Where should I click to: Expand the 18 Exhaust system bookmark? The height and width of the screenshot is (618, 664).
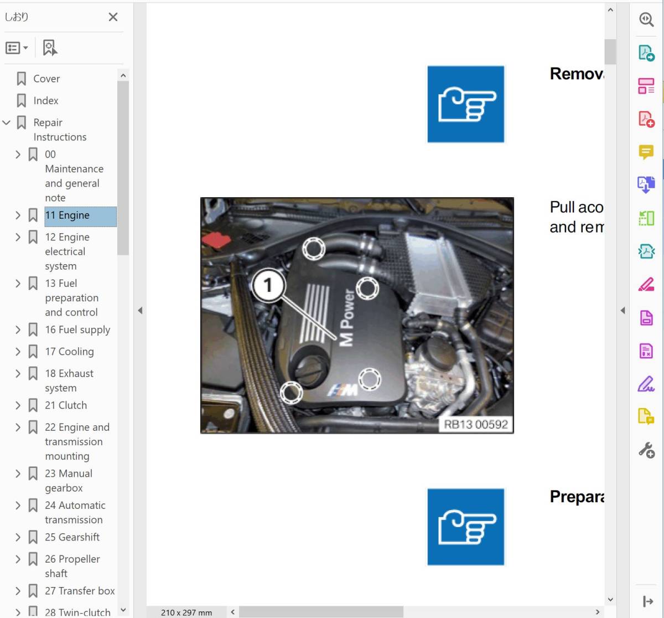(x=18, y=374)
